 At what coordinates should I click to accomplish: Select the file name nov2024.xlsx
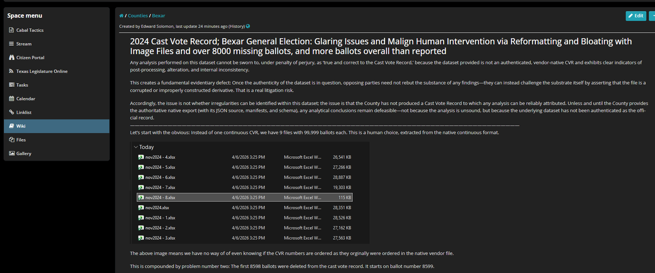157,207
